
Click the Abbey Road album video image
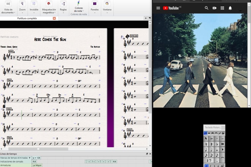click(x=200, y=60)
